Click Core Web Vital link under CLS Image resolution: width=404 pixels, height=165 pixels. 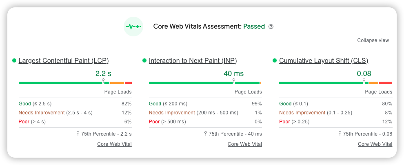coord(375,144)
